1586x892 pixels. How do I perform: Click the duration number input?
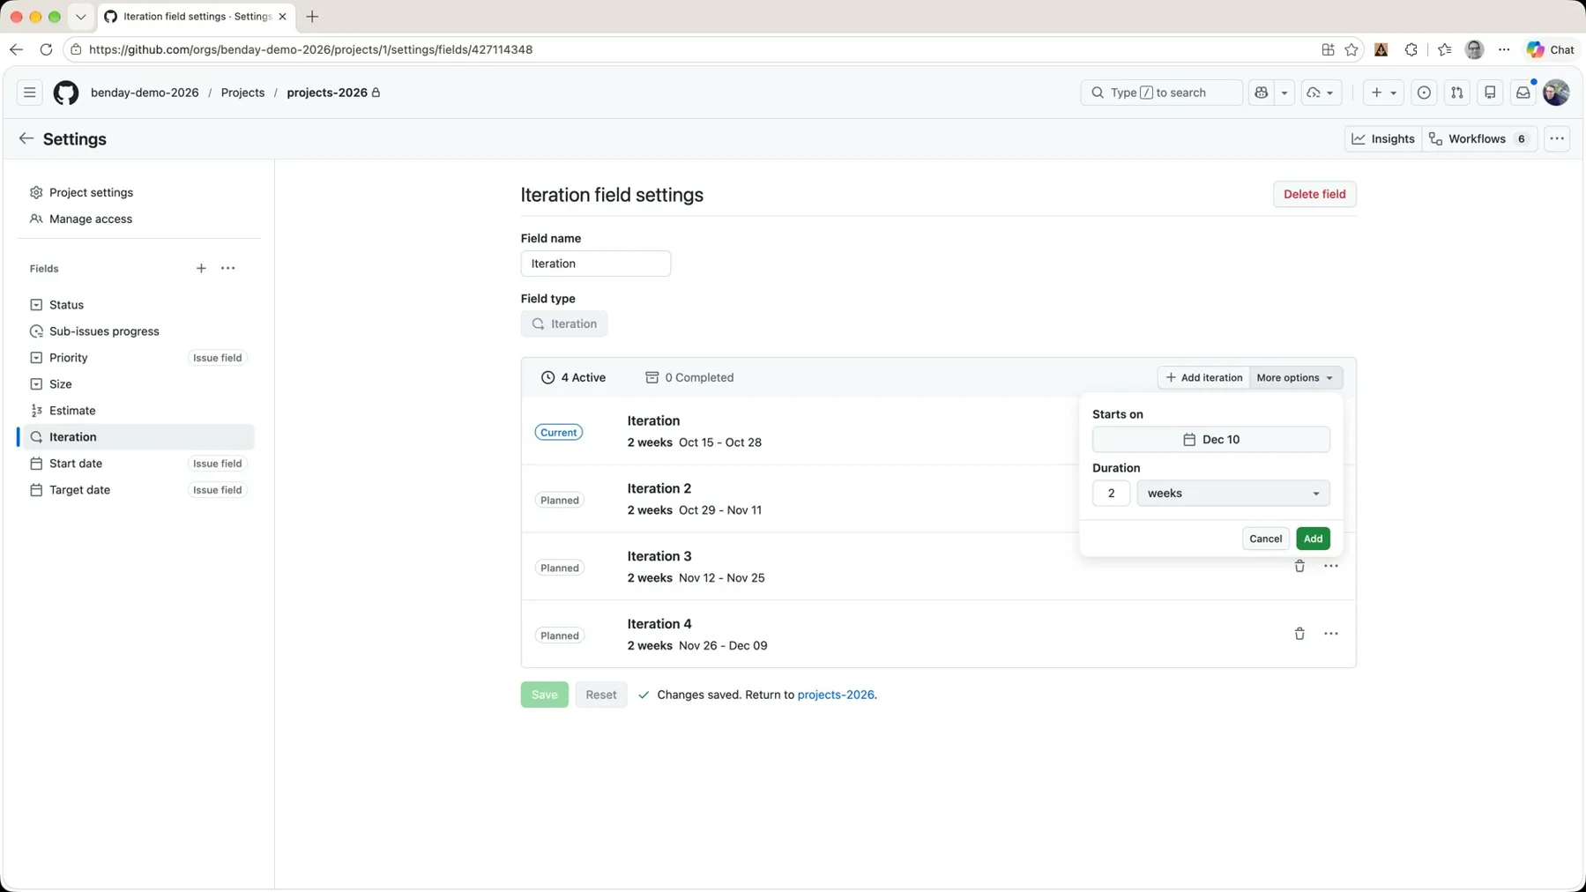click(x=1111, y=493)
